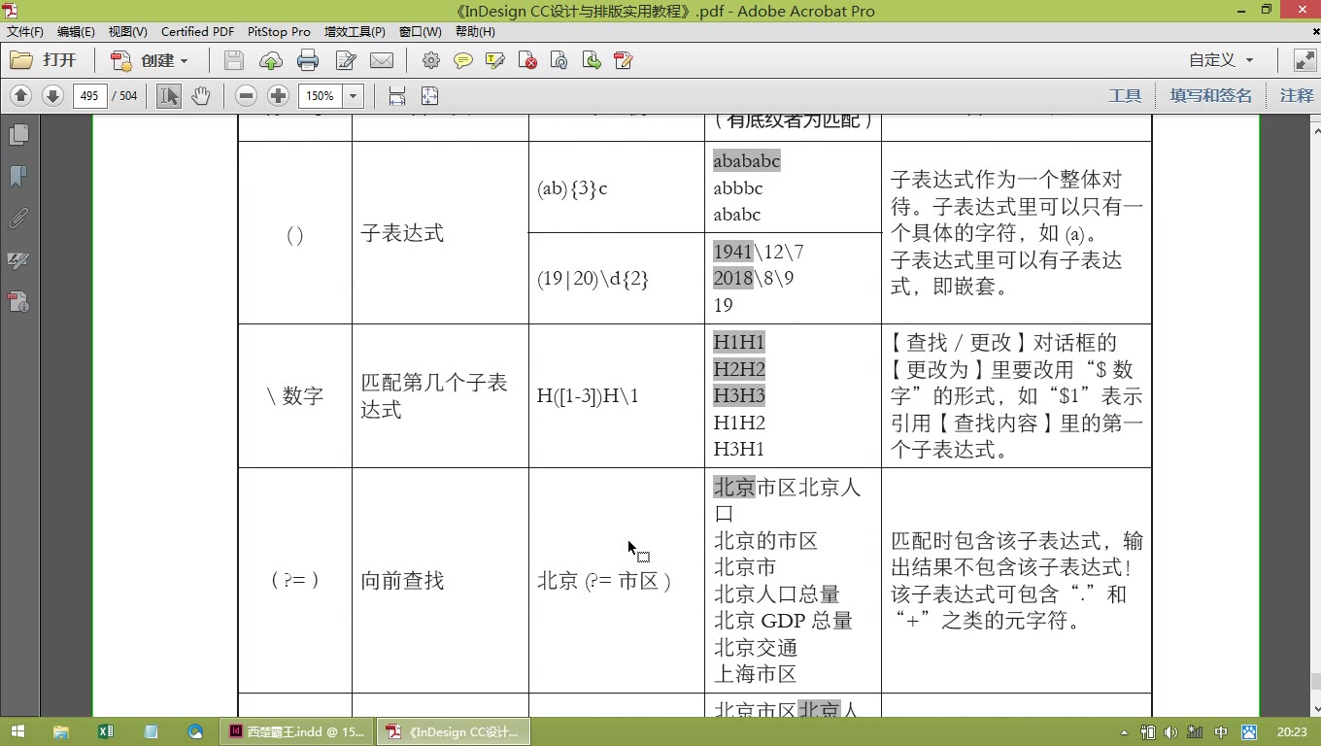Screen dimensions: 1321x746
Task: Go to next page with down arrow
Action: (x=52, y=95)
